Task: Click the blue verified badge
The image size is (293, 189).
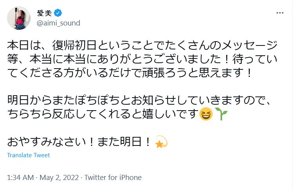Action: coord(58,13)
